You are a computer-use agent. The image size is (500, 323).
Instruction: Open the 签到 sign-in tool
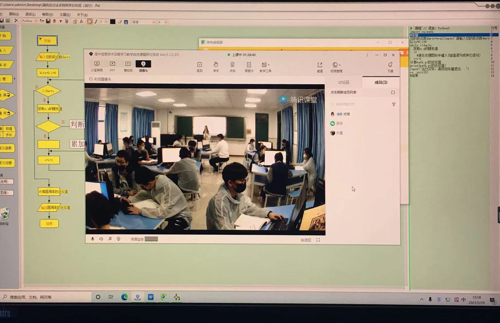point(200,66)
